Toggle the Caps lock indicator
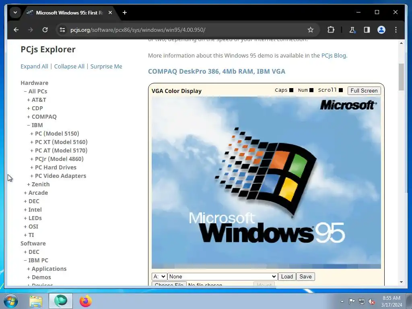412x309 pixels. [x=291, y=90]
